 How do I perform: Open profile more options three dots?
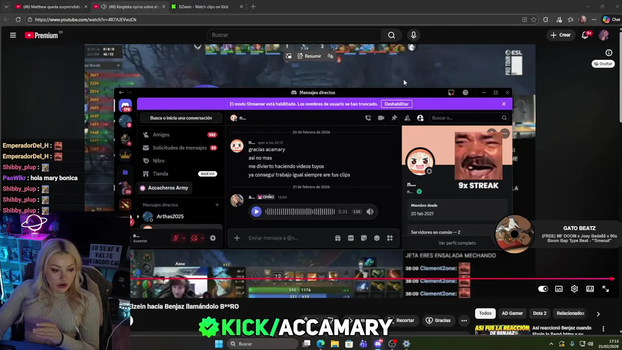click(x=505, y=133)
